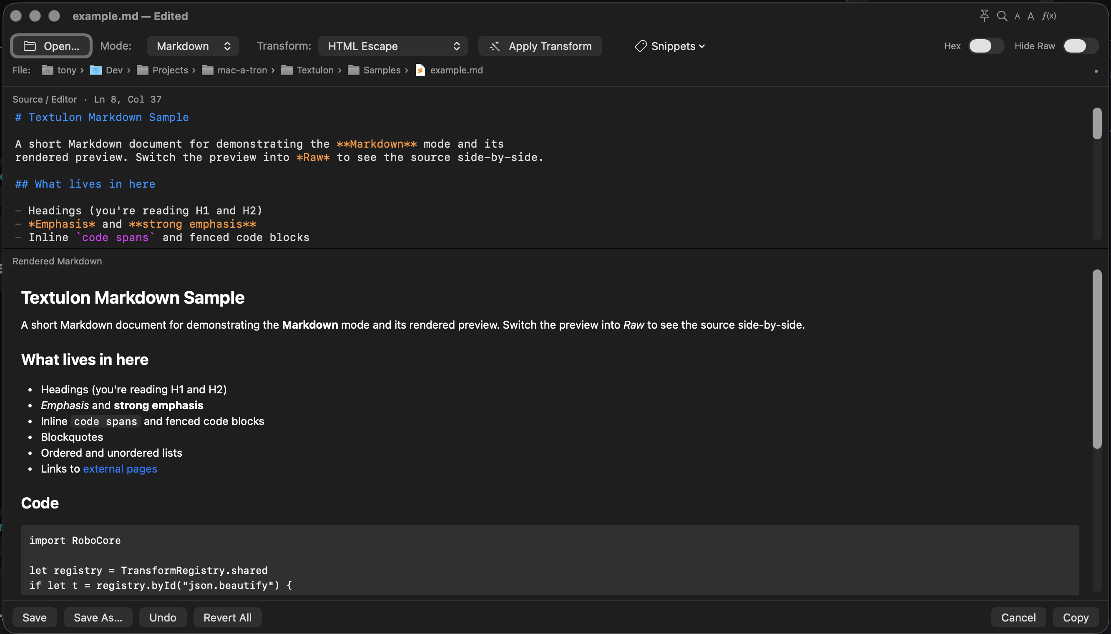Screen dimensions: 1111x634
Task: Click the *Raw* italic markup in source
Action: point(313,158)
